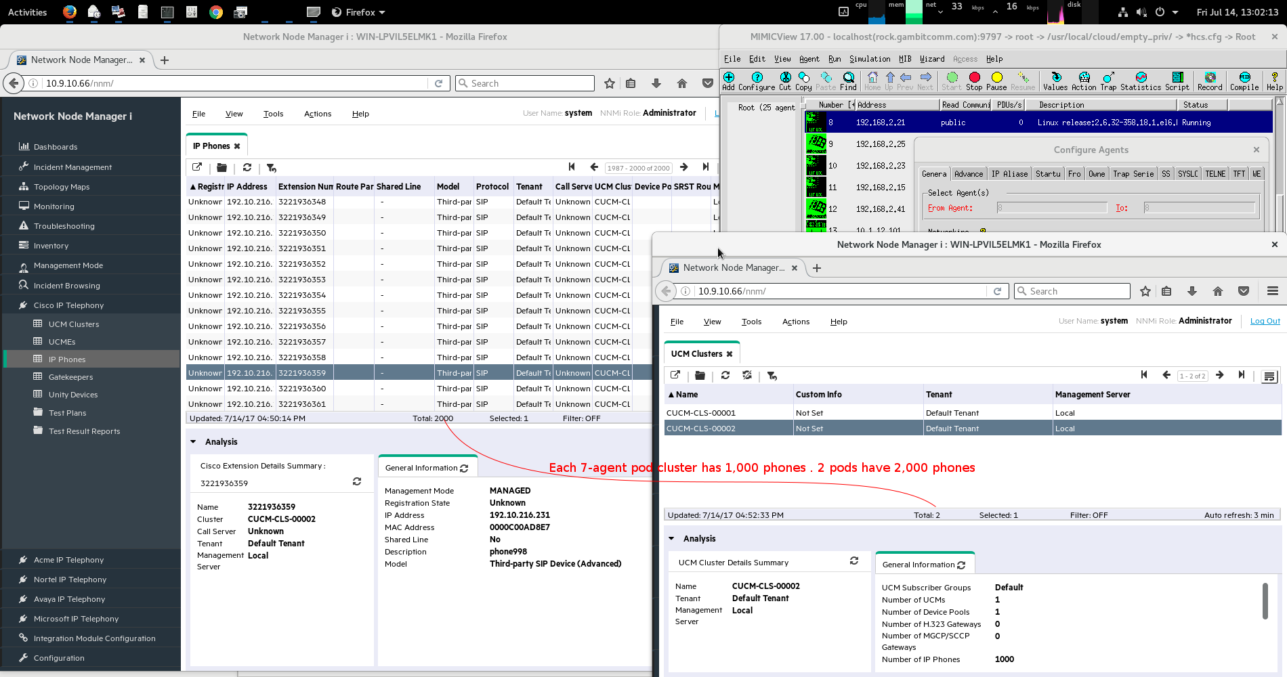
Task: Click the Find magnifier icon in MIMICView
Action: pos(849,81)
